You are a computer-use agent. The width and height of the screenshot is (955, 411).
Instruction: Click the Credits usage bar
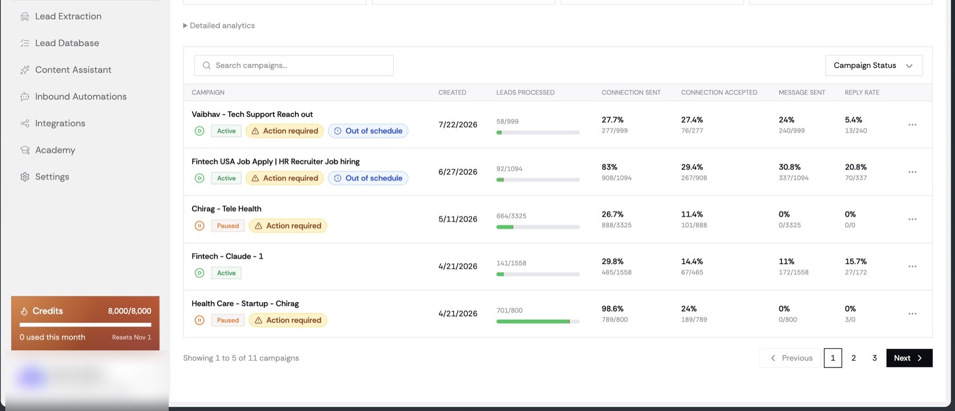[85, 324]
